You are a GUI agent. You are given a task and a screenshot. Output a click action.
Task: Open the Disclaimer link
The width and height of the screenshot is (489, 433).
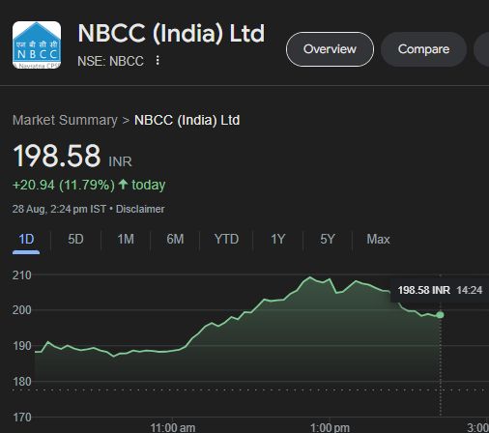point(140,209)
